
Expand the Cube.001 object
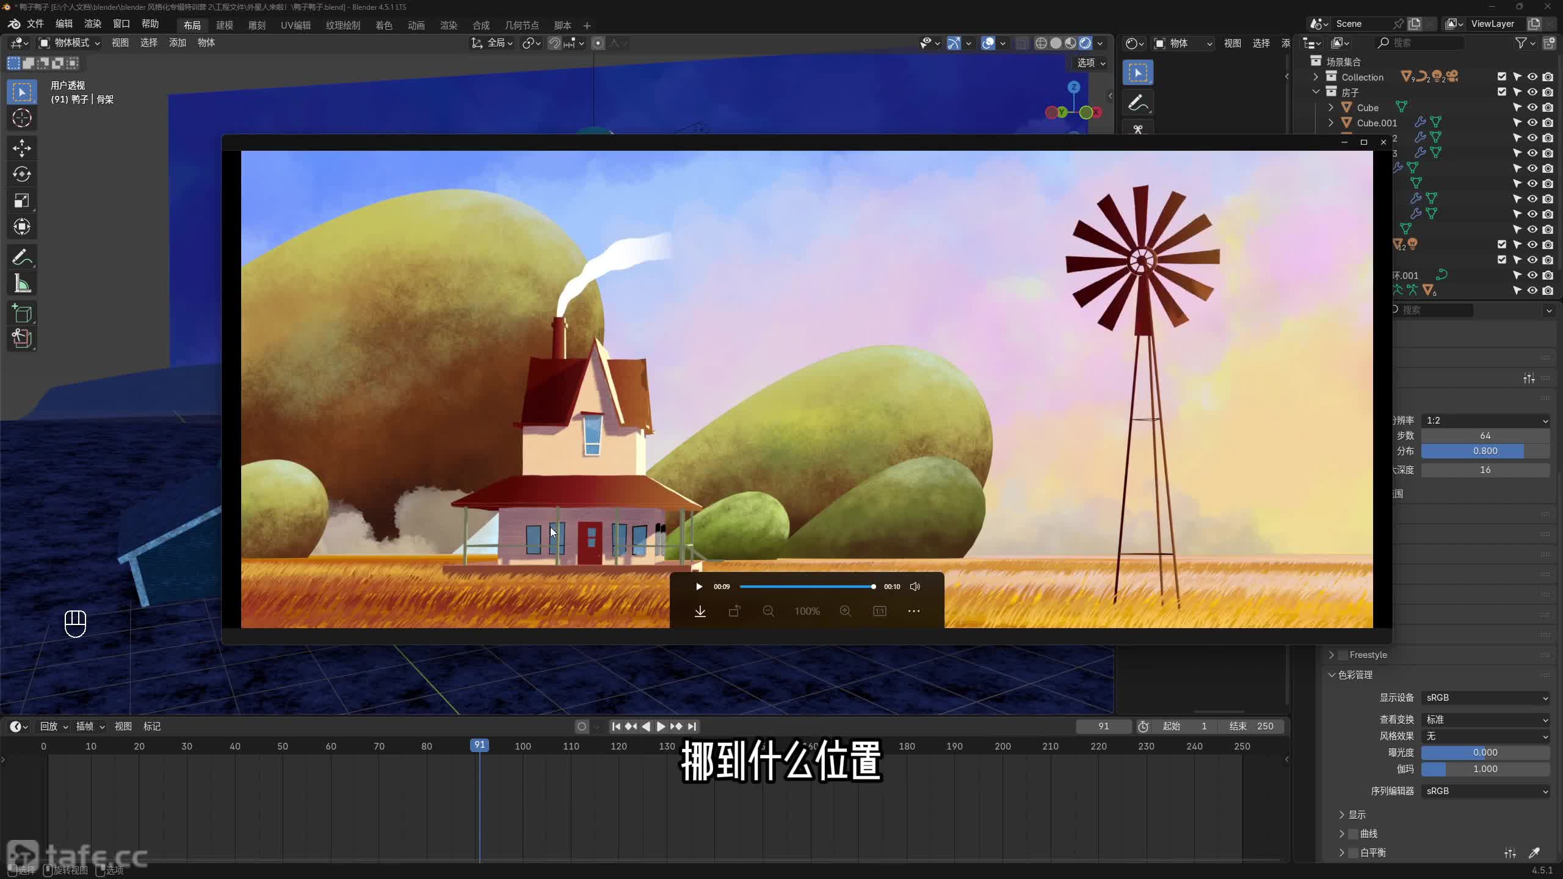[x=1331, y=123]
